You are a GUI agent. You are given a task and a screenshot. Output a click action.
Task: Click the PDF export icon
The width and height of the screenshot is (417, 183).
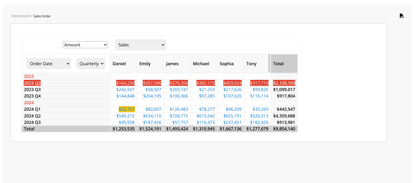(x=401, y=16)
